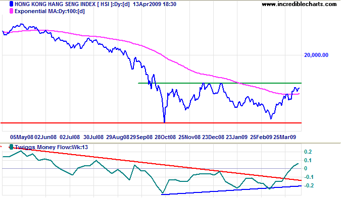Click the '23Dec08' date label
This screenshot has width=341, height=199.
[x=213, y=137]
